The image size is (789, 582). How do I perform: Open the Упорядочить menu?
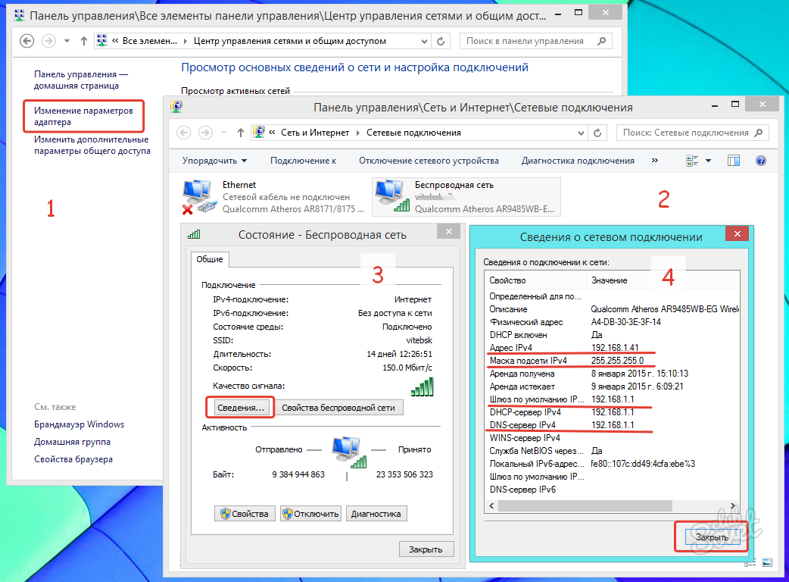214,161
